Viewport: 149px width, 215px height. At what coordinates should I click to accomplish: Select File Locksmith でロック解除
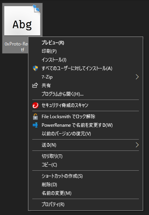86,117
